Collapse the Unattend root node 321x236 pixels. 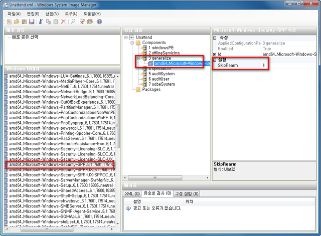tap(126, 38)
